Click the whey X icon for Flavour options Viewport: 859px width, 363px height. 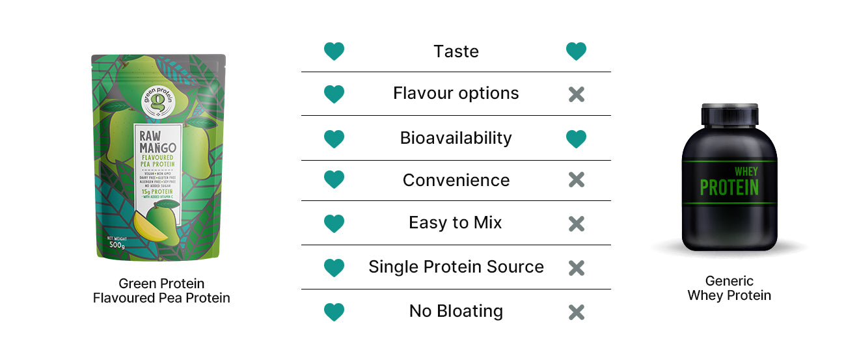coord(576,94)
